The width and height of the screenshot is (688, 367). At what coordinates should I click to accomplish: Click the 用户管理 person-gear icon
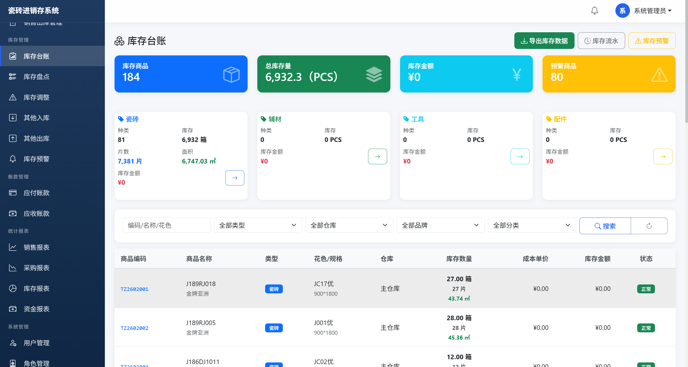[13, 343]
